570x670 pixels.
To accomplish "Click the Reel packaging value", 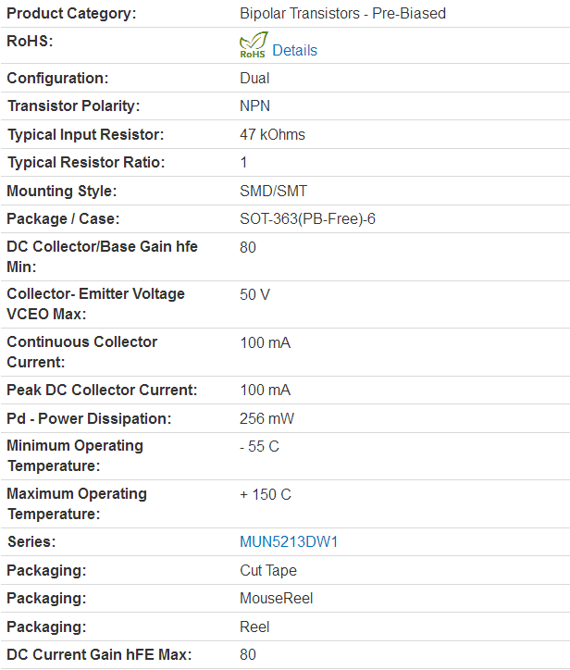I will tap(254, 627).
